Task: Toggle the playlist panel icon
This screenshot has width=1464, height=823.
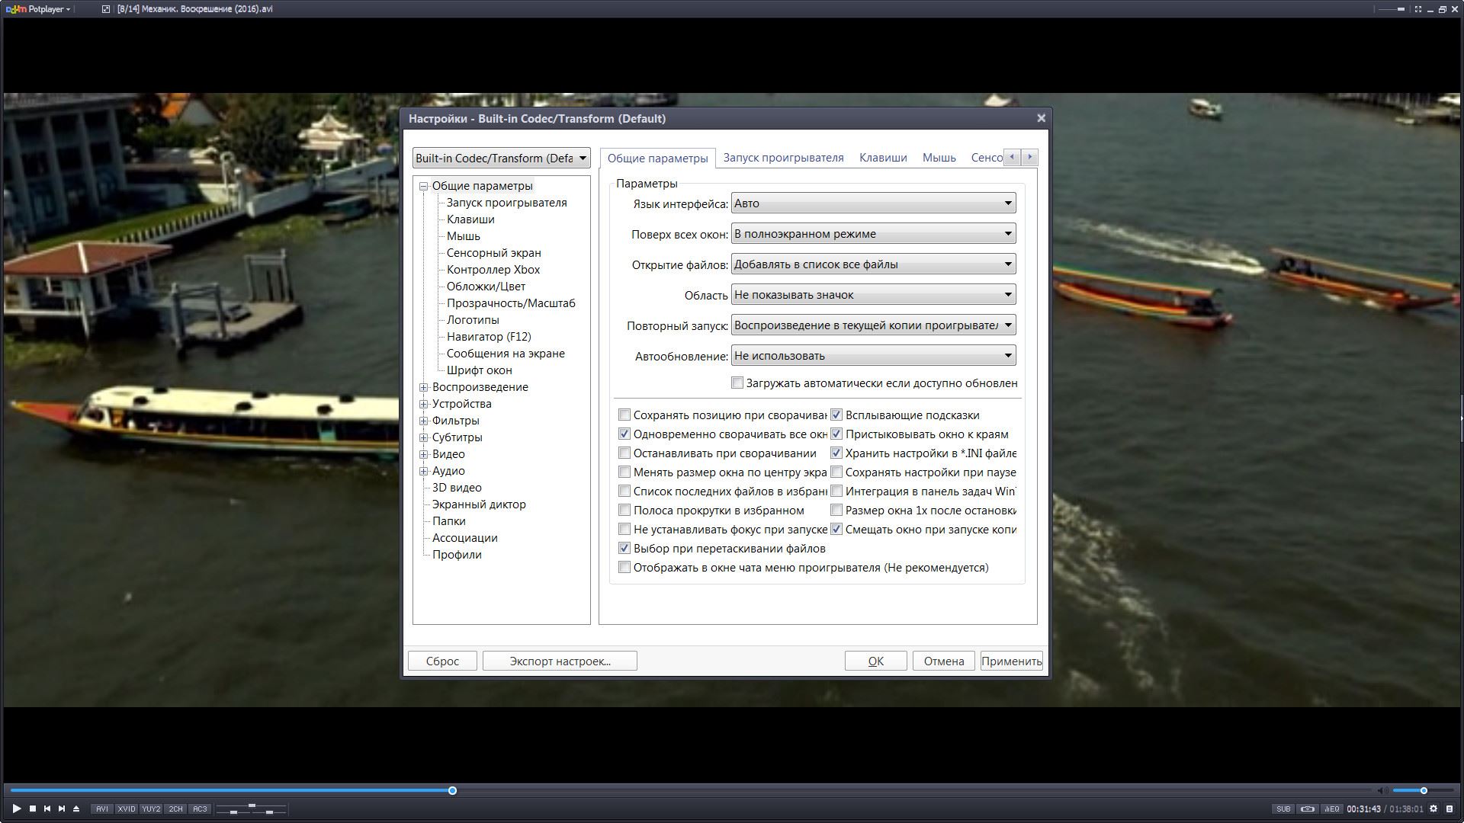Action: [x=1450, y=809]
